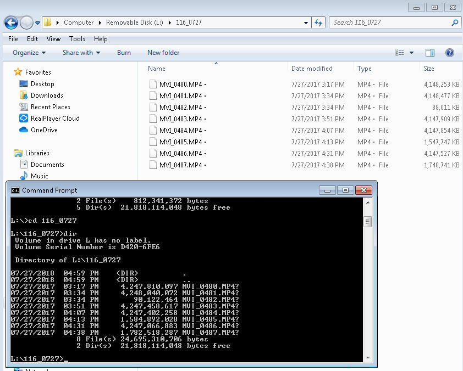Image resolution: width=463 pixels, height=371 pixels.
Task: Select file MVI_0482.MP4
Action: 181,108
